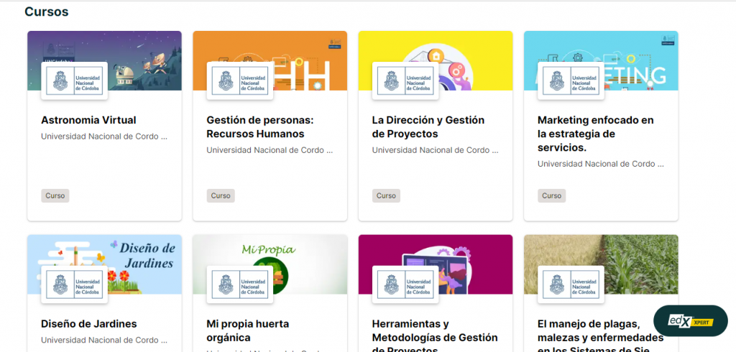The height and width of the screenshot is (352, 736).
Task: Click university logo on Herramientas y Metodologías card
Action: coord(405,284)
